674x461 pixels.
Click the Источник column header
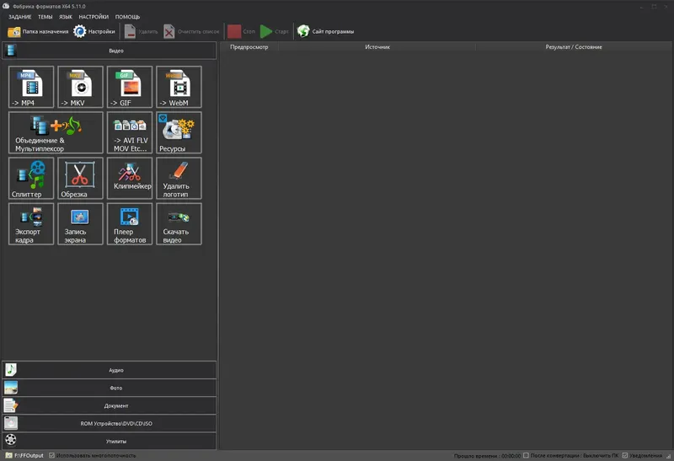click(x=377, y=47)
